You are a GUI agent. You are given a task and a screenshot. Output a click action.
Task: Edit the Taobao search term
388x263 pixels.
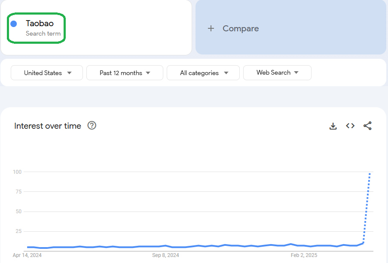pos(96,27)
